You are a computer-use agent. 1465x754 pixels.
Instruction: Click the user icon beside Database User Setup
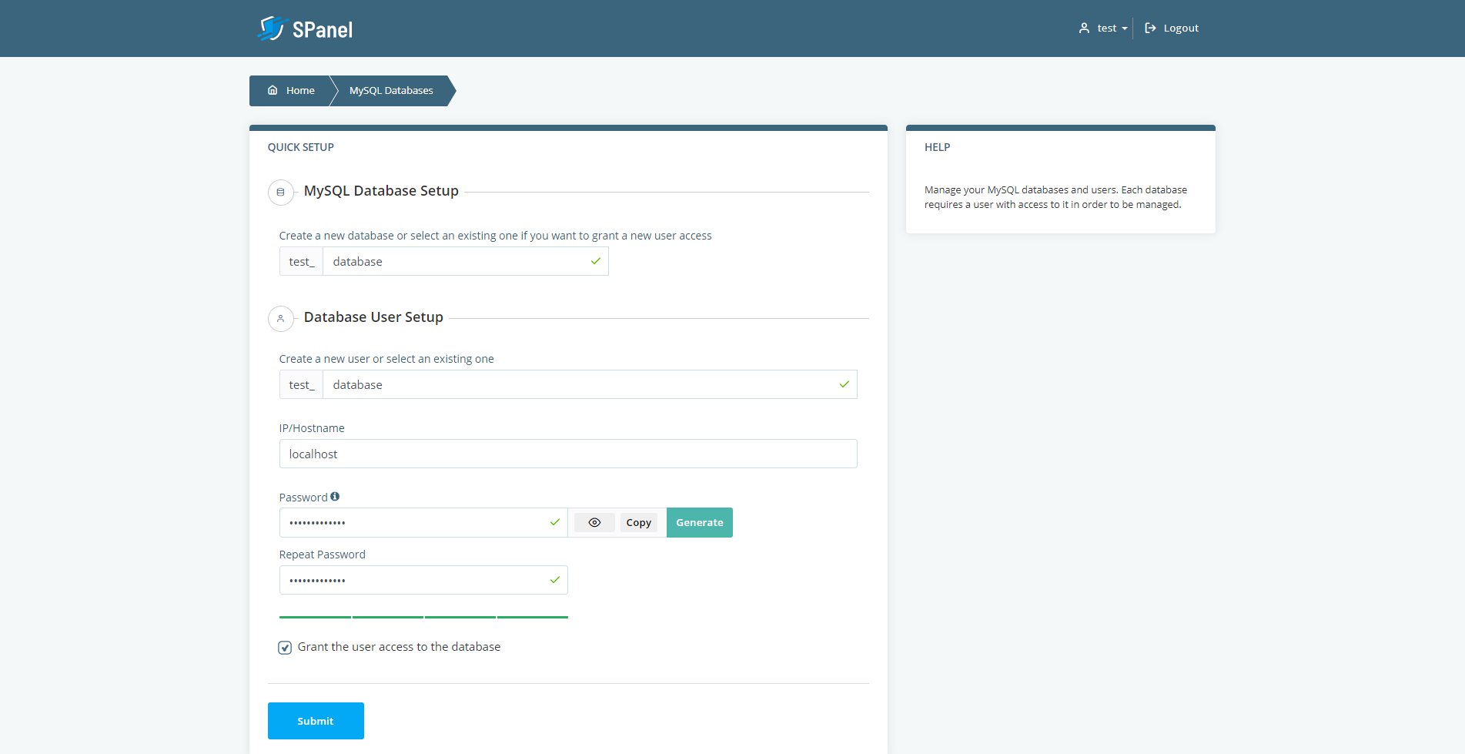coord(280,318)
